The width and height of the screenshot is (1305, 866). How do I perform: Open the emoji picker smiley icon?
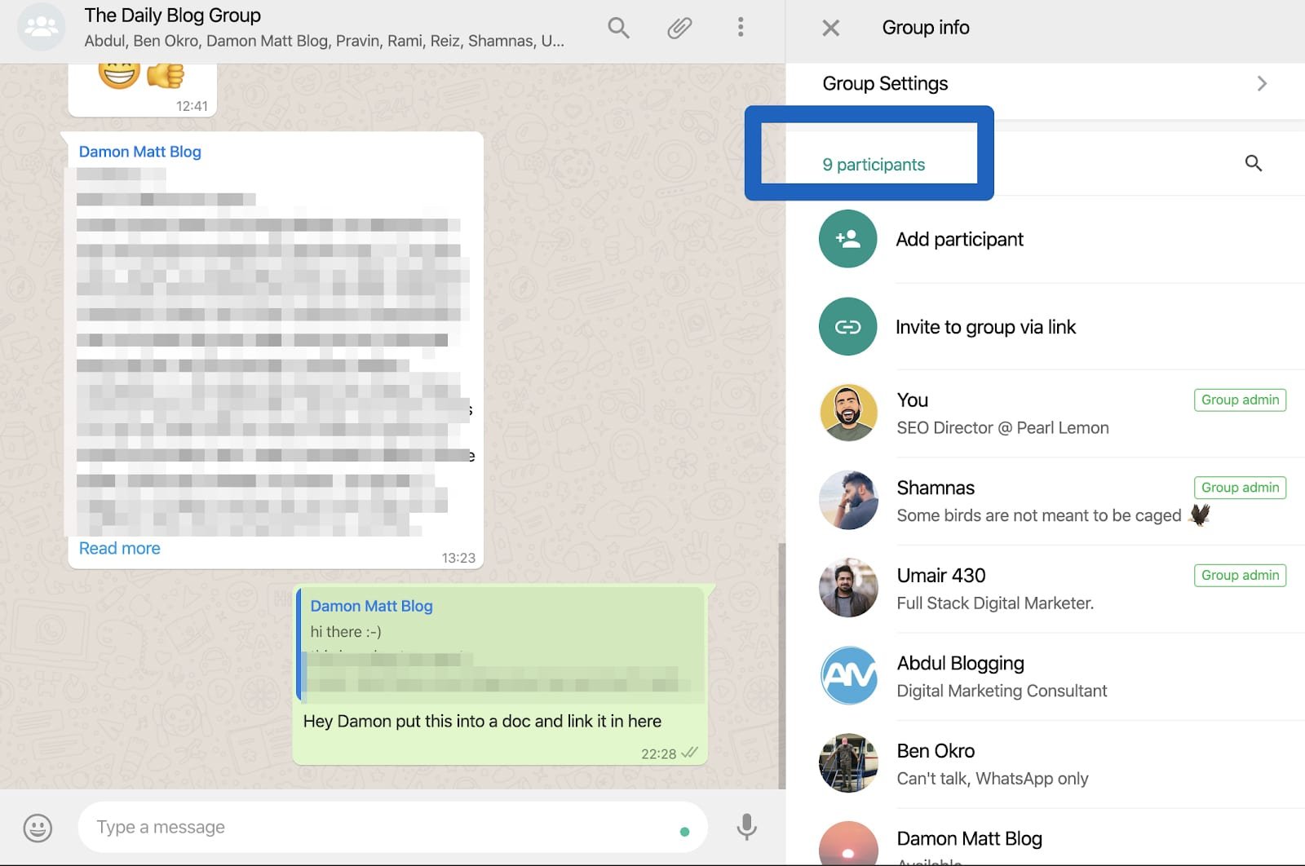pyautogui.click(x=38, y=828)
